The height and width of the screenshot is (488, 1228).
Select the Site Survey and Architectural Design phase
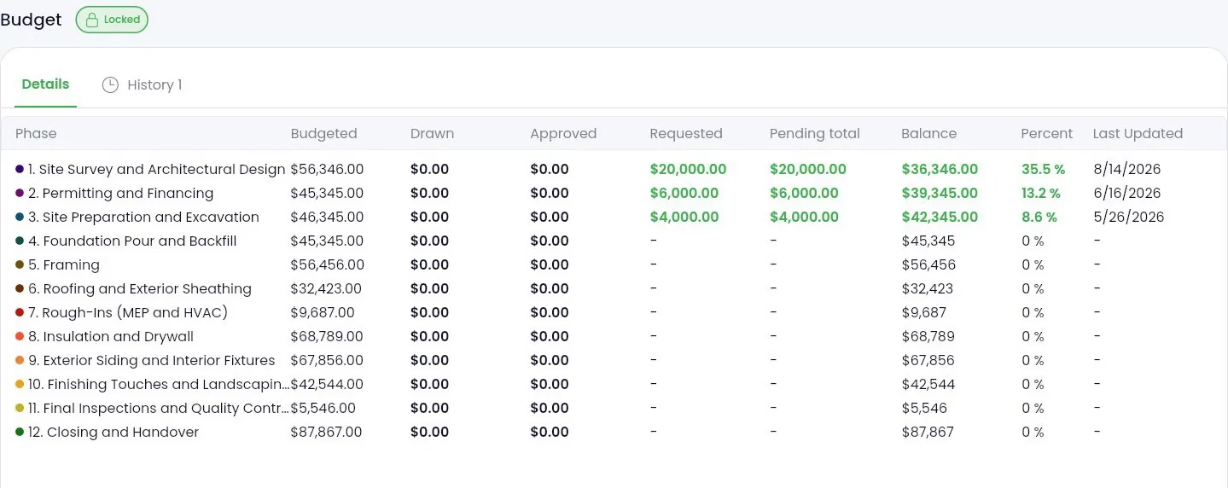point(156,169)
